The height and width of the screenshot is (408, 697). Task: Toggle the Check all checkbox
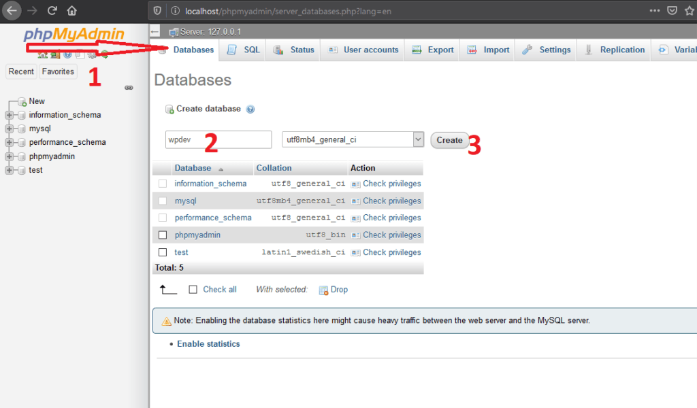click(193, 290)
